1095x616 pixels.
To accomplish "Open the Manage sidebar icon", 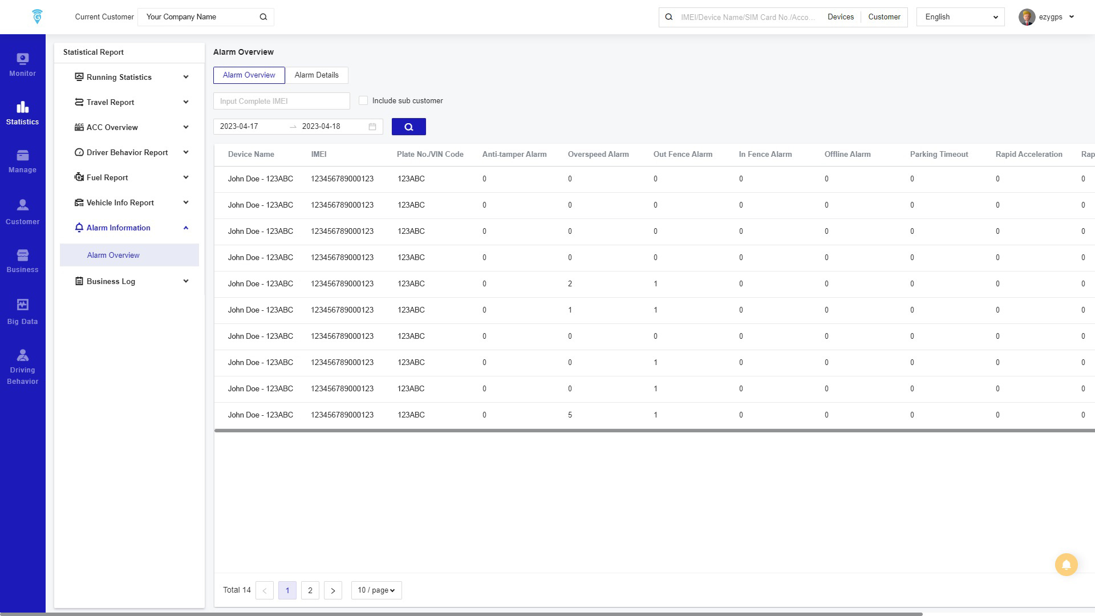I will tap(22, 156).
